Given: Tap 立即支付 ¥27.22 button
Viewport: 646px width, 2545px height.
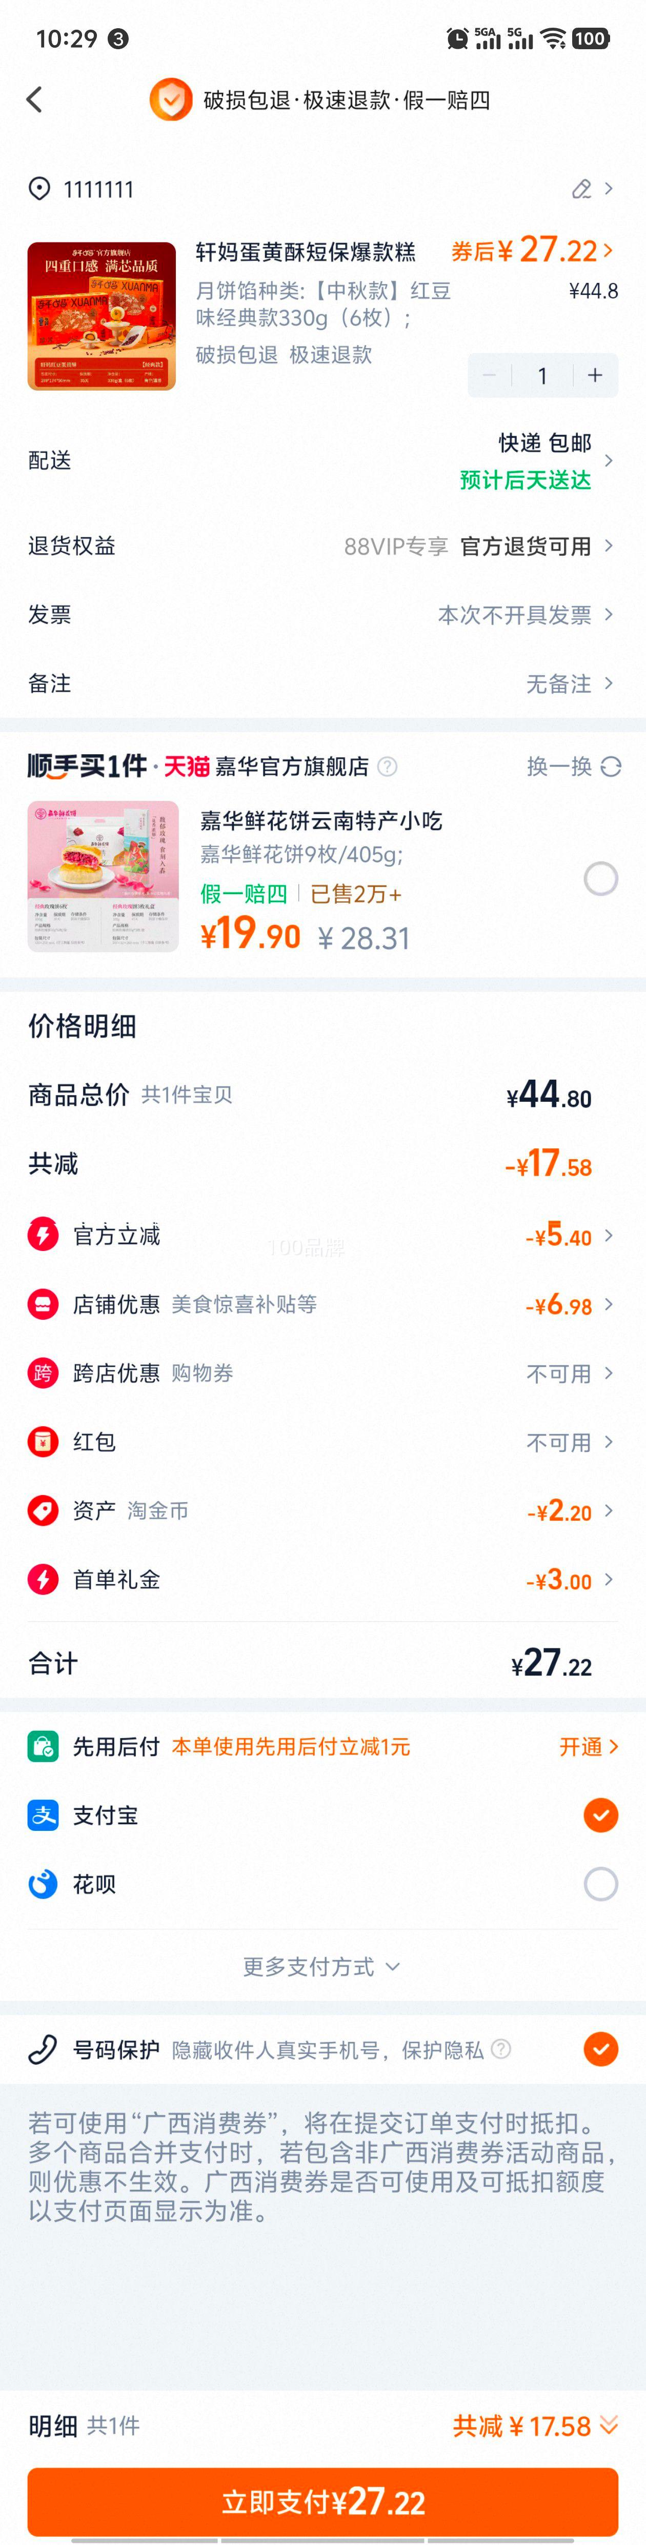Looking at the screenshot, I should point(323,2501).
